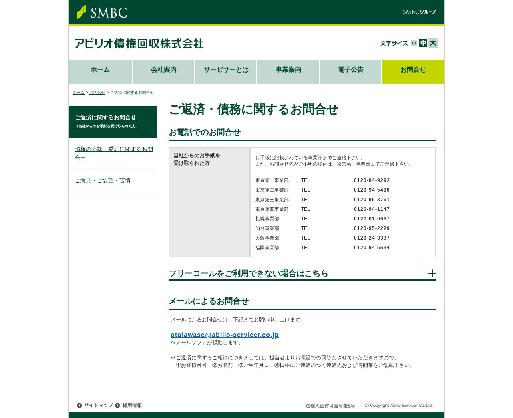513x418 pixels.
Task: Open the 電子公告 navigation tab
Action: [x=350, y=72]
